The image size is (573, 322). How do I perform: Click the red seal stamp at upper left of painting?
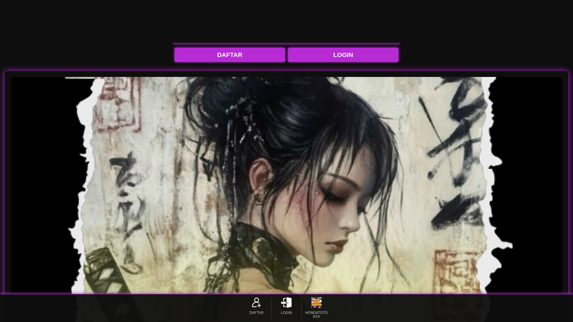pyautogui.click(x=118, y=104)
